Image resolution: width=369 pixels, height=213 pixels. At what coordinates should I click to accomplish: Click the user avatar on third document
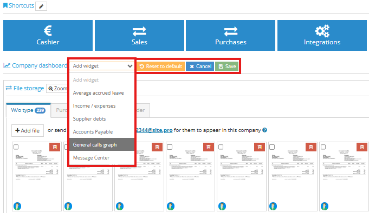pyautogui.click(x=120, y=206)
